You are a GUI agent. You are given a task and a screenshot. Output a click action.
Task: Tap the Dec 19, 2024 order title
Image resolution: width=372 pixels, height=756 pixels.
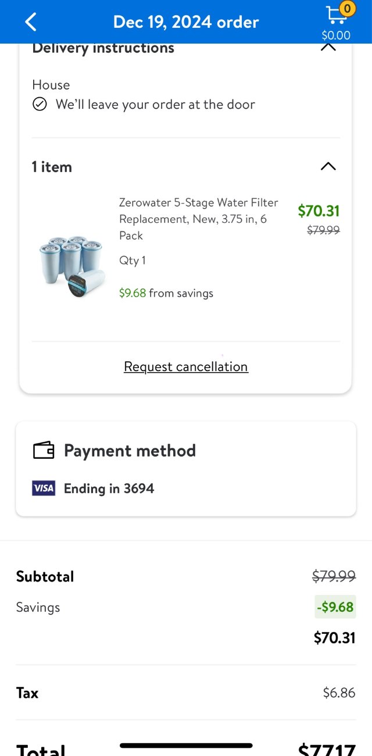click(186, 22)
